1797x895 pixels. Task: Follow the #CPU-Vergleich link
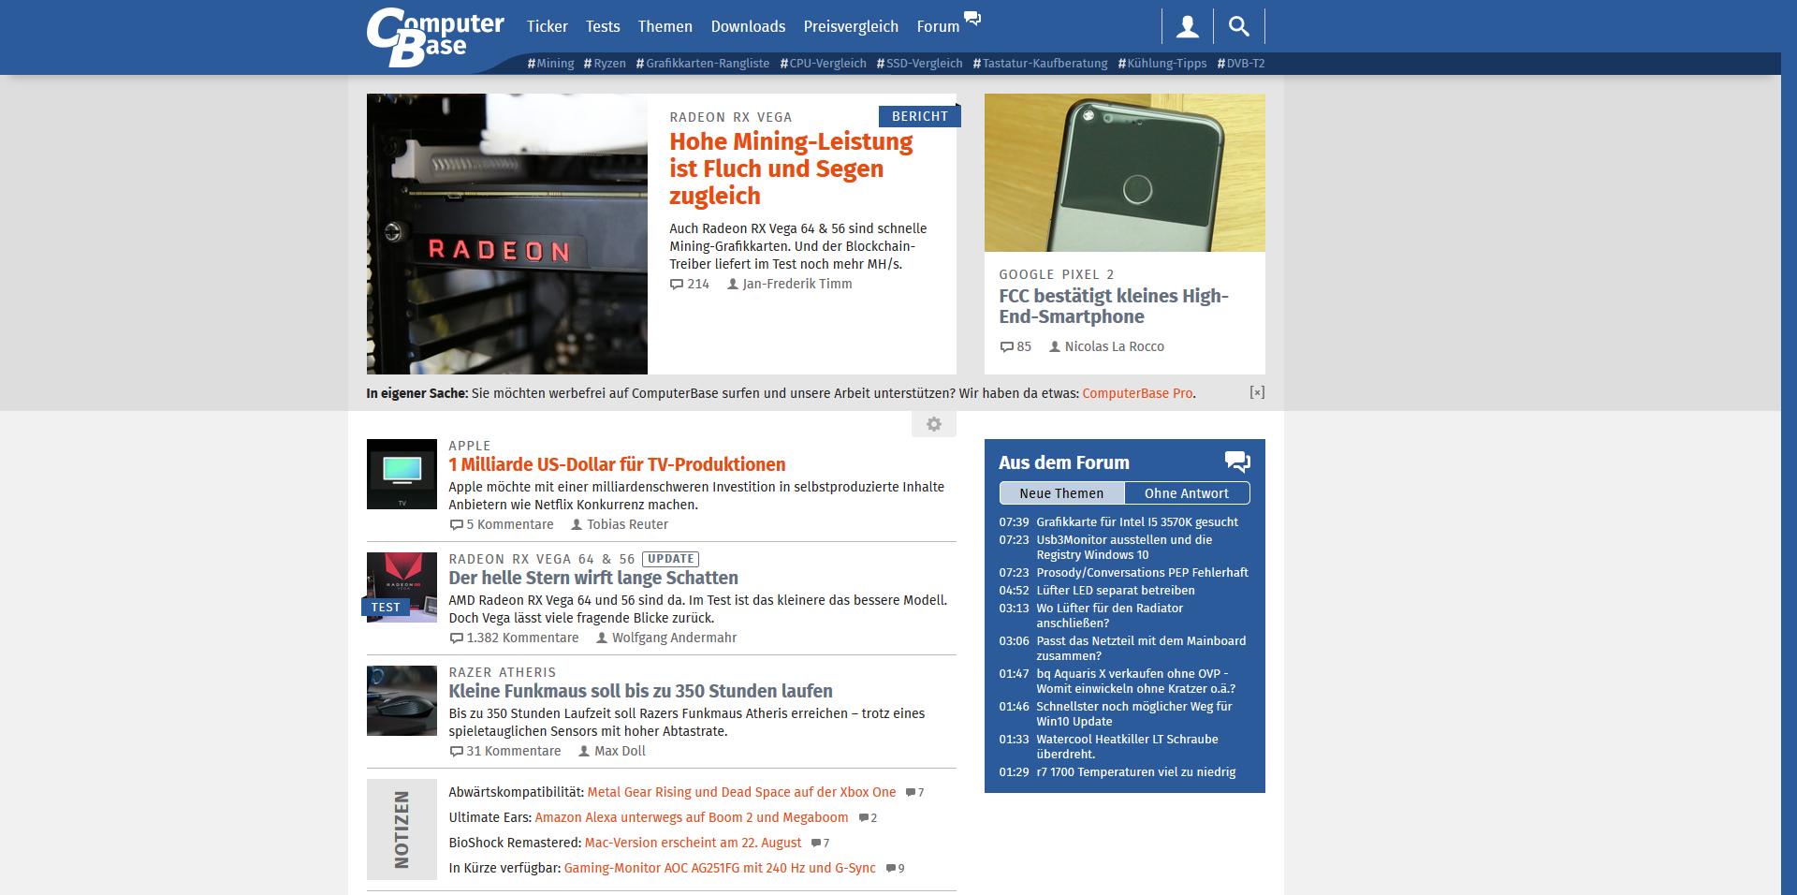pyautogui.click(x=824, y=64)
